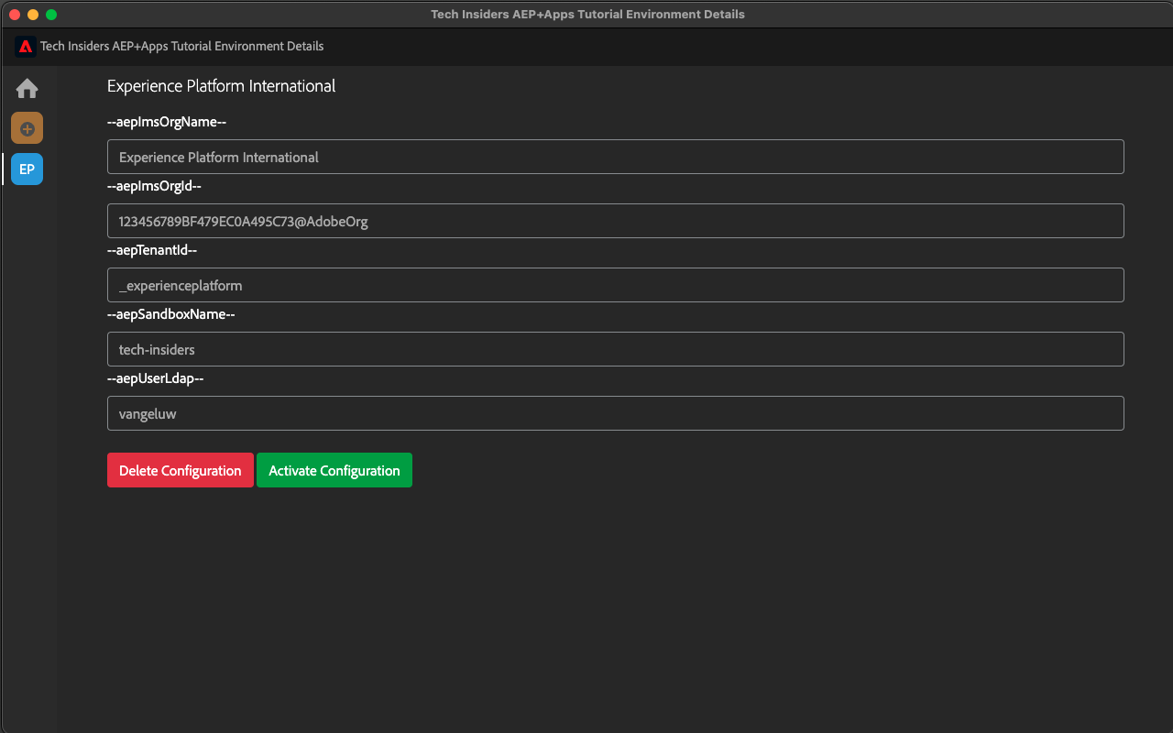Close the window with red button
Viewport: 1173px width, 733px height.
point(15,15)
